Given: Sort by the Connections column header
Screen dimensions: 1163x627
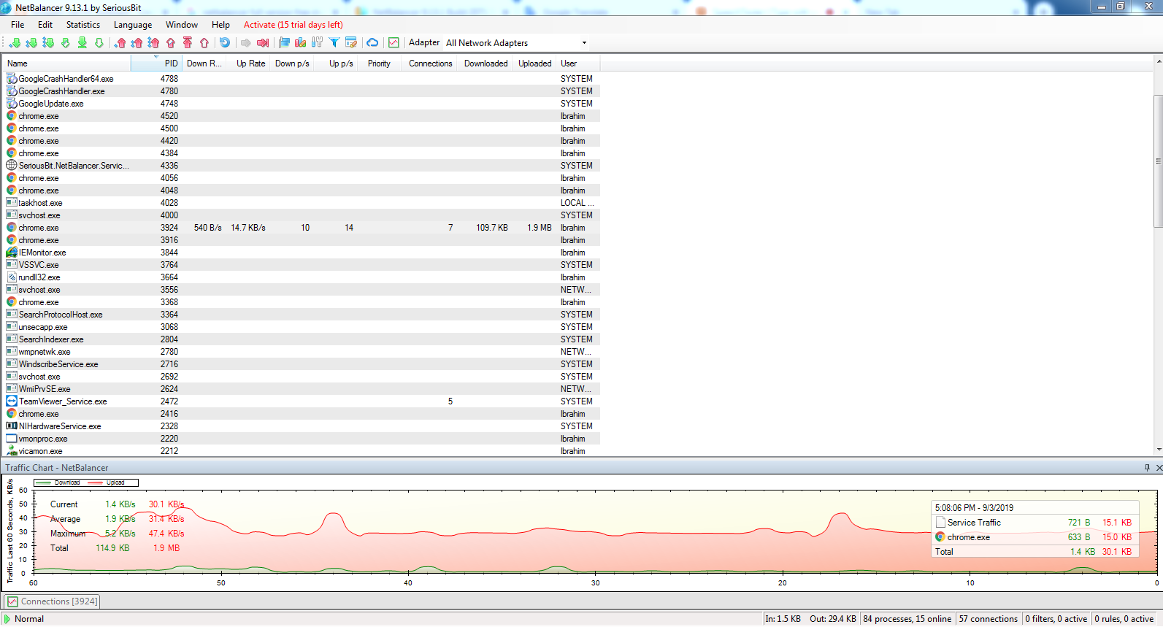Looking at the screenshot, I should pos(430,64).
